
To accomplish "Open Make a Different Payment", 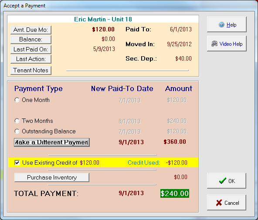I will click(52, 142).
